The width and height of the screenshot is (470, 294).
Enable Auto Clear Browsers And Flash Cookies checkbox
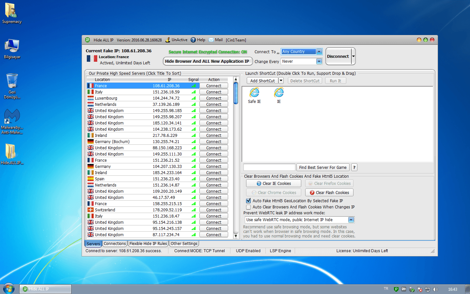point(248,207)
